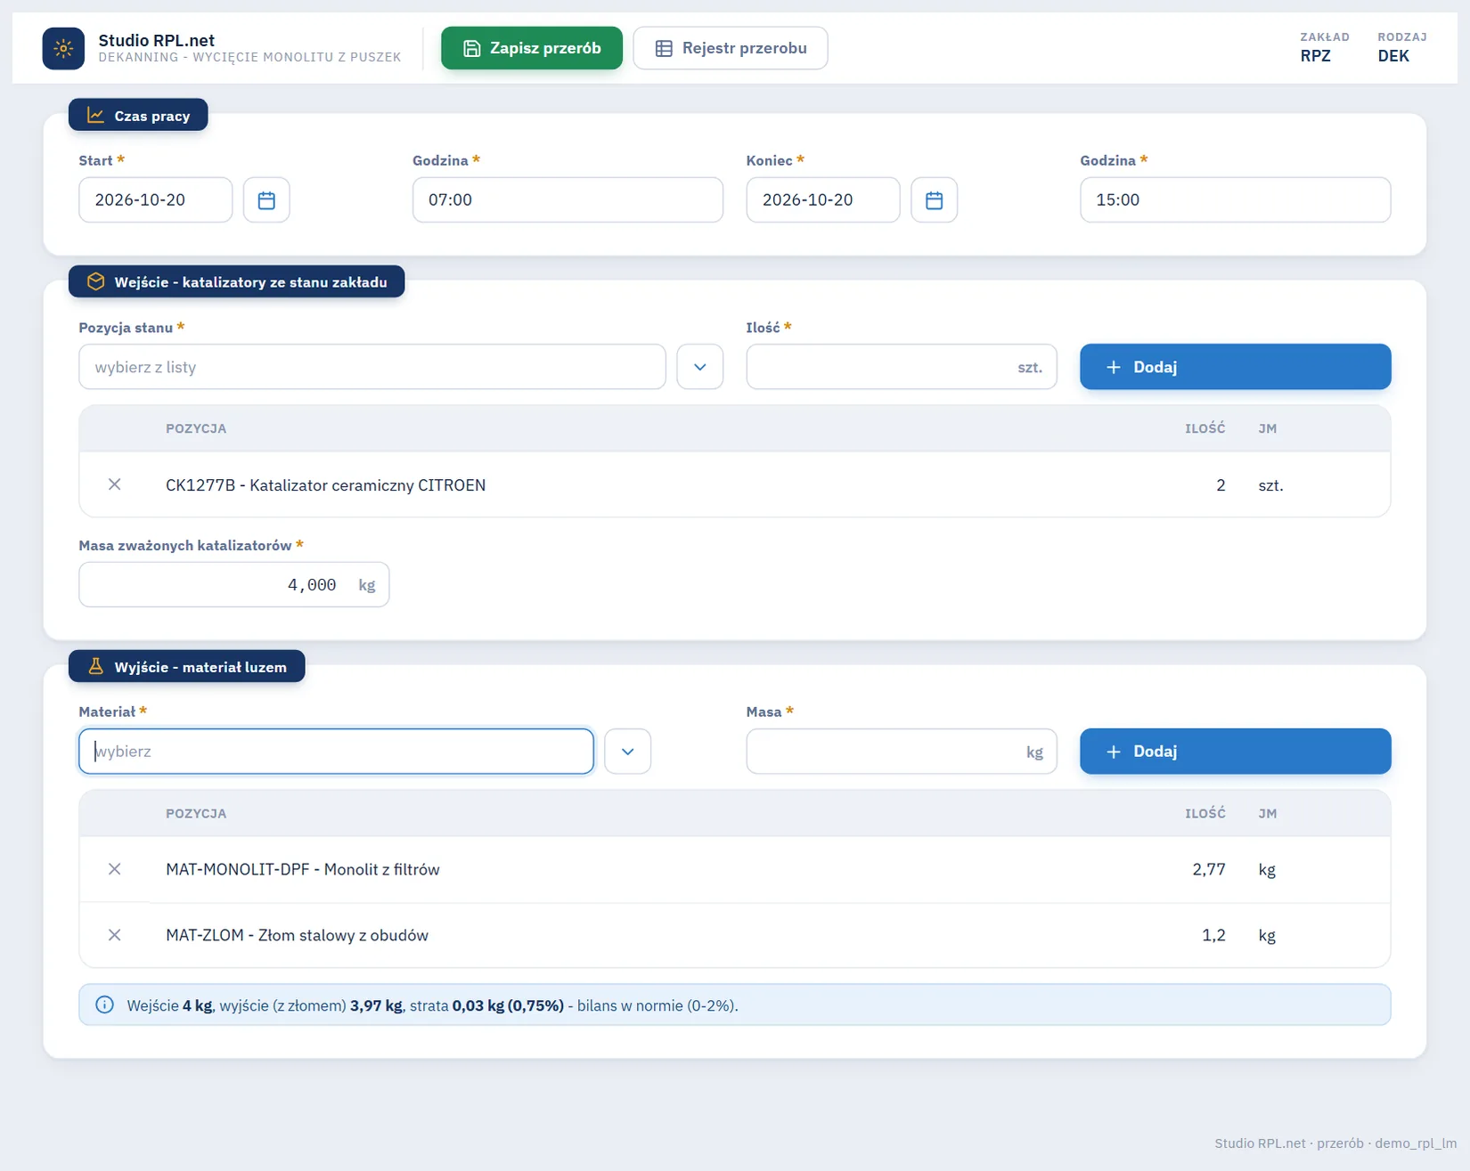Remove the MAT-ZLOM output row
Image resolution: width=1470 pixels, height=1171 pixels.
coord(115,935)
